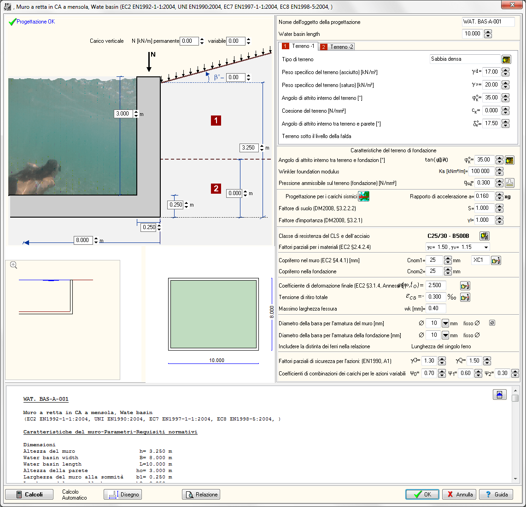Screen dimensions: 526x507
Task: Adjust the Terreno -1 friction angle 35.00 spinner
Action: (506, 98)
